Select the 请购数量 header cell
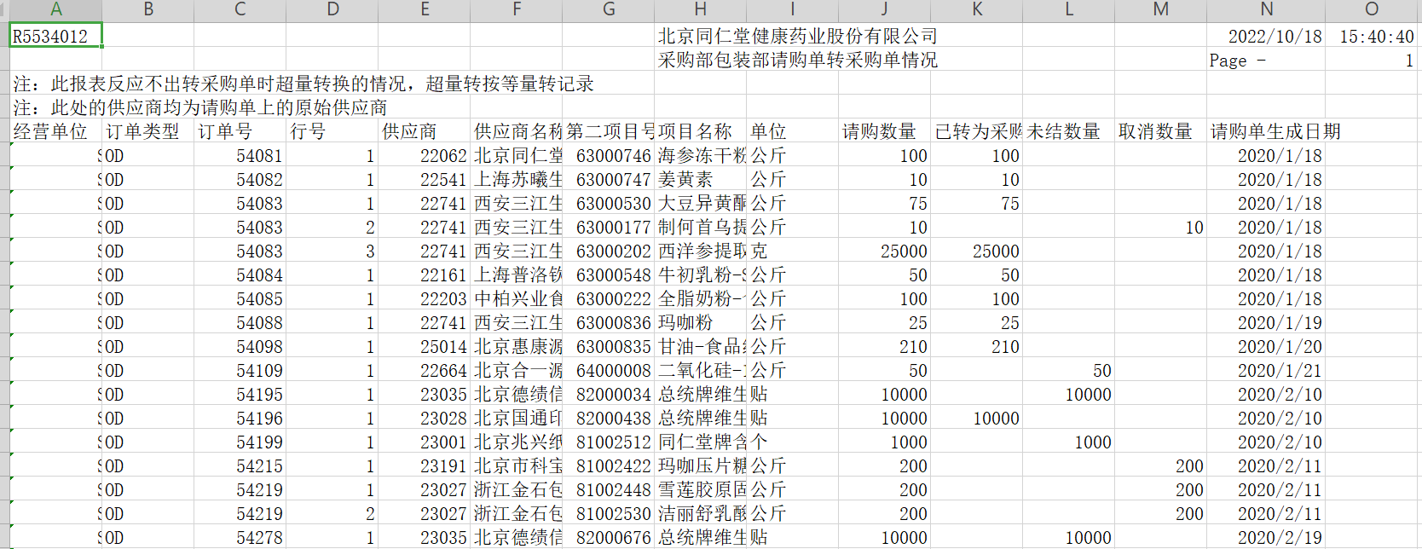This screenshot has width=1422, height=549. [880, 131]
